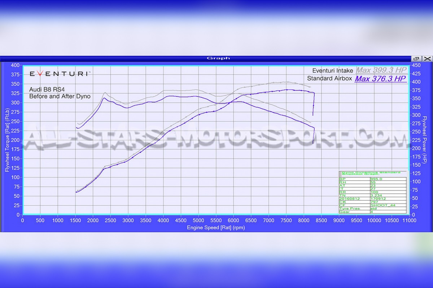433x288 pixels.
Task: Select the Eventuri Intake legend label
Action: click(x=332, y=71)
